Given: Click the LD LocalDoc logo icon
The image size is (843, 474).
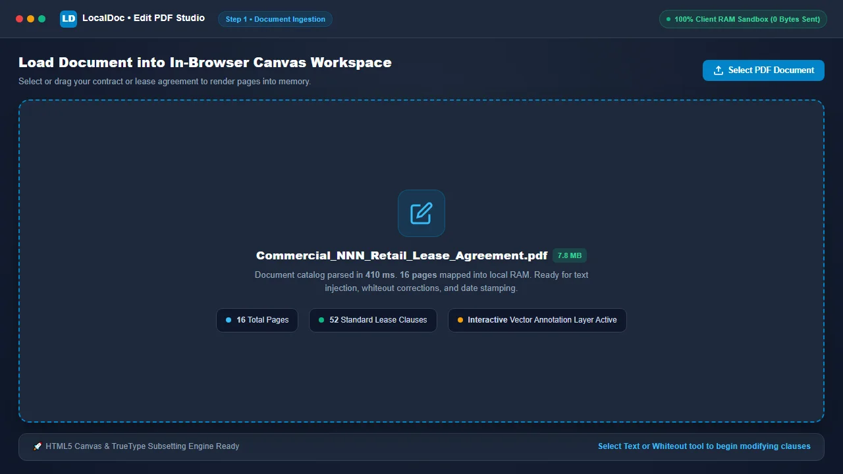Looking at the screenshot, I should [x=68, y=19].
